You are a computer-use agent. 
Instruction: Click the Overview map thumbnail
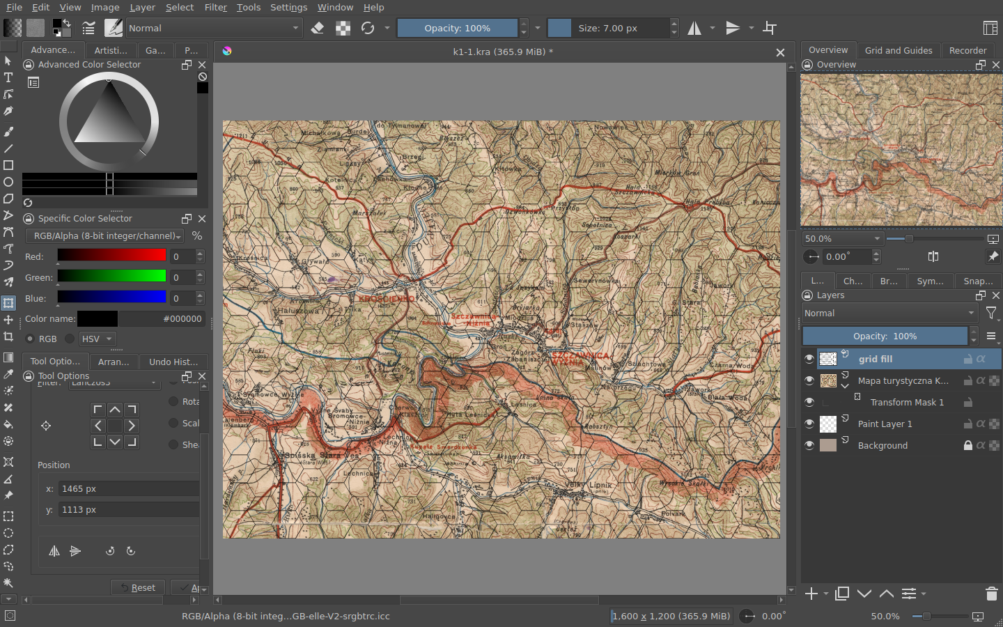[901, 150]
